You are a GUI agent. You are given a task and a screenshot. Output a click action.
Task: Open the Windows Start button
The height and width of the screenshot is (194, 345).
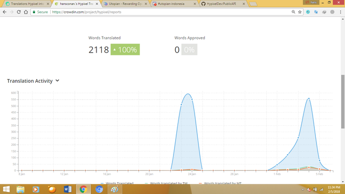pyautogui.click(x=6, y=189)
